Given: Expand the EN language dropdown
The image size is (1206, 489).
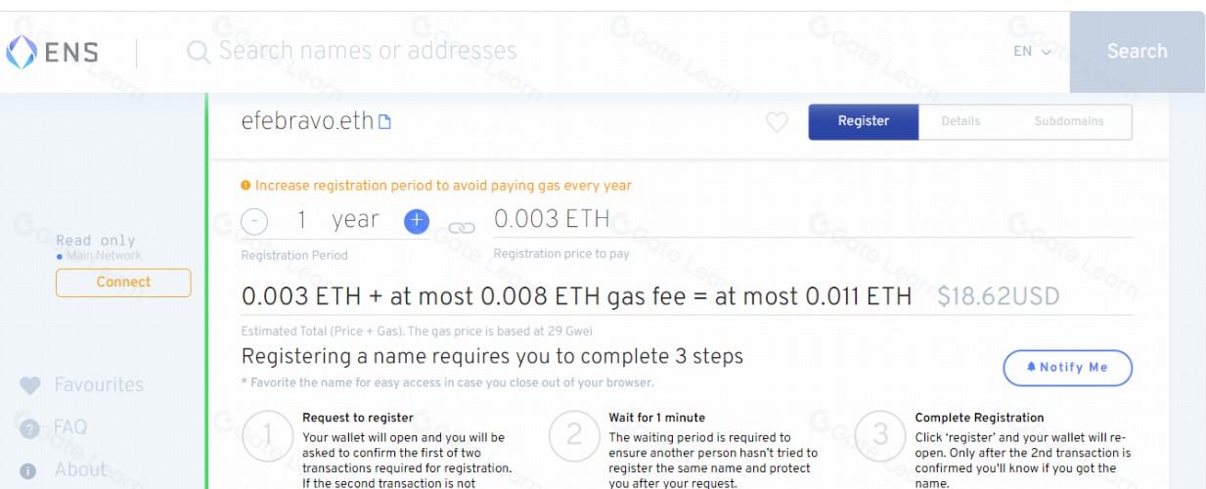Looking at the screenshot, I should [x=1032, y=52].
